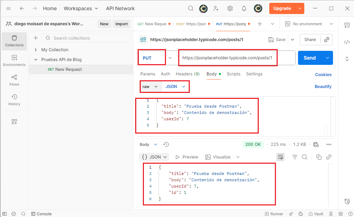Open the Environments sidebar panel
Screen dimensions: 354x217
click(x=14, y=61)
